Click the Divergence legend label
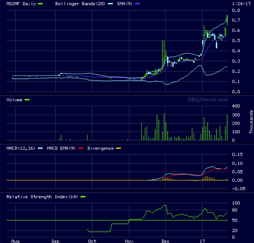 pos(100,148)
